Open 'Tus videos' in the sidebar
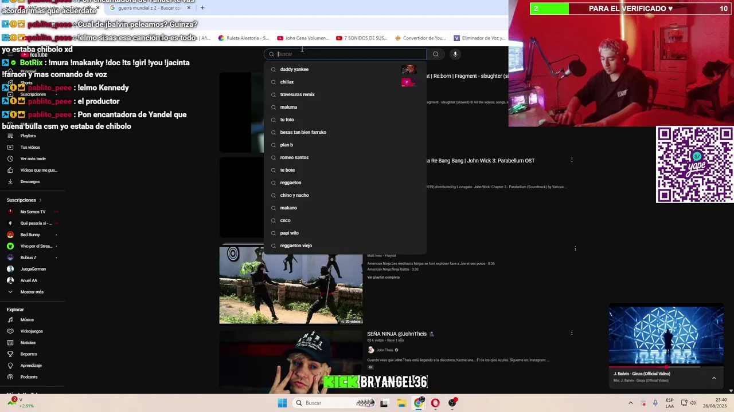 pyautogui.click(x=30, y=147)
